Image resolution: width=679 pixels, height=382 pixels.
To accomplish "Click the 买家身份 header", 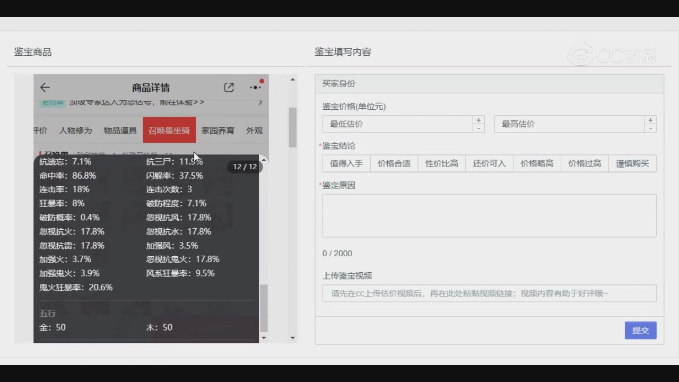I will click(489, 84).
